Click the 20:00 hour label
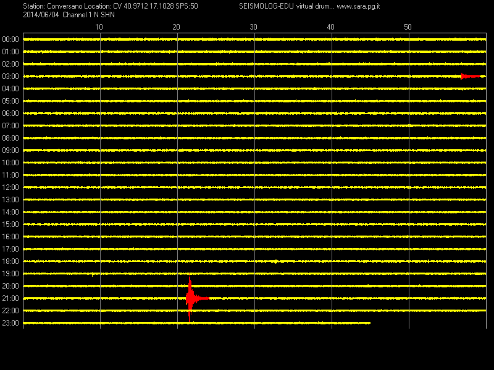This screenshot has width=494, height=370. 10,286
